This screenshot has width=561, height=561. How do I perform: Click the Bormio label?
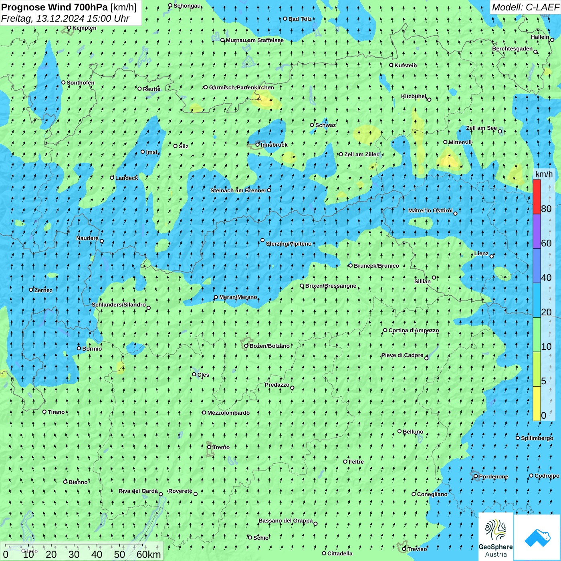(92, 349)
